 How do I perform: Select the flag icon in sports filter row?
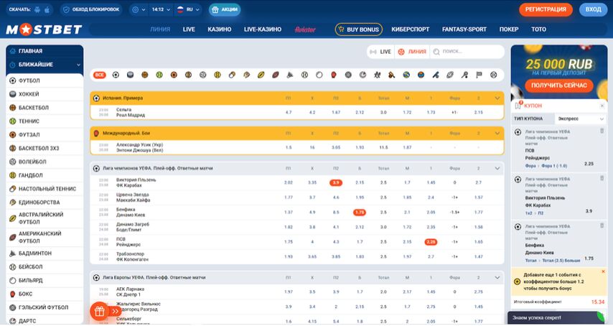[x=479, y=75]
